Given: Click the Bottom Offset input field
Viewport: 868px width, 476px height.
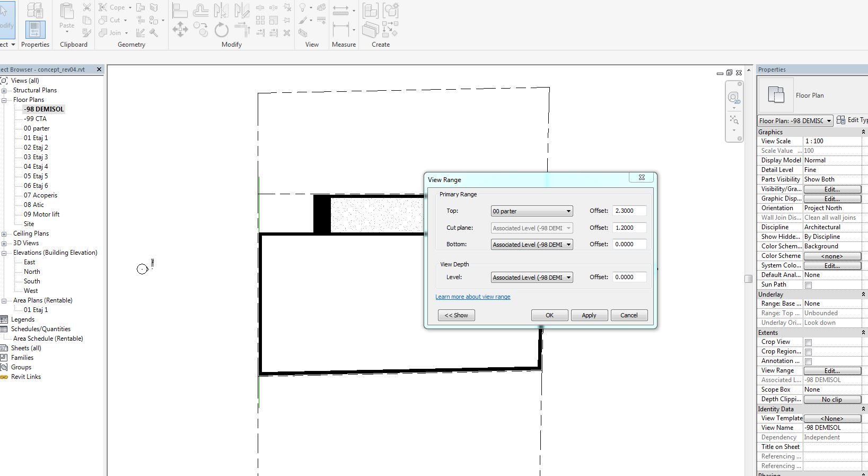Looking at the screenshot, I should pyautogui.click(x=629, y=244).
